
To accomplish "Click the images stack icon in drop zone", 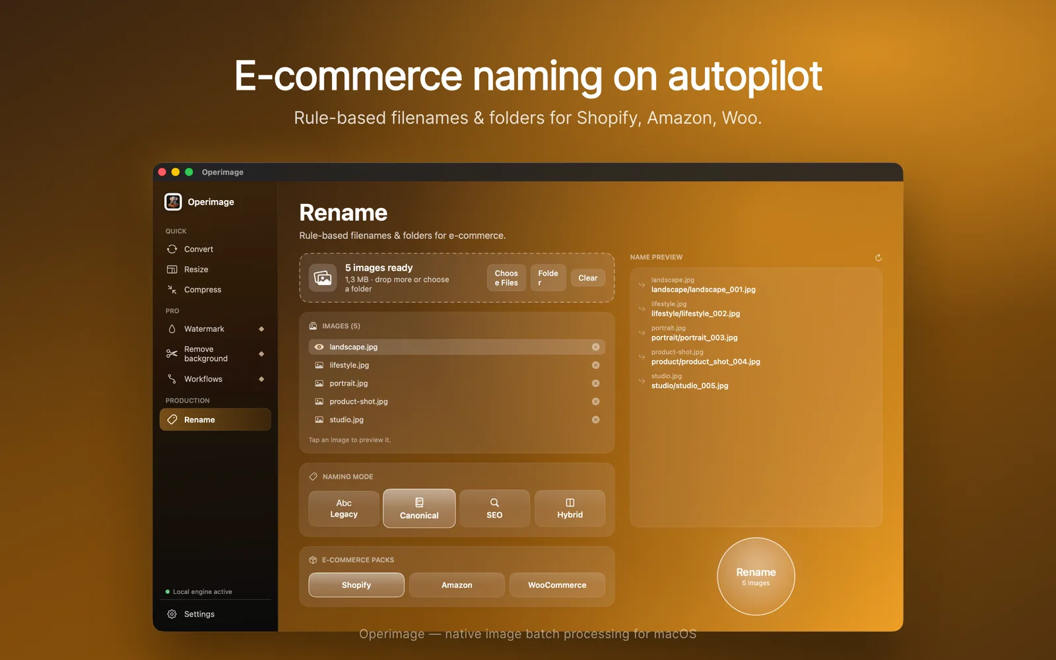I will [x=323, y=278].
